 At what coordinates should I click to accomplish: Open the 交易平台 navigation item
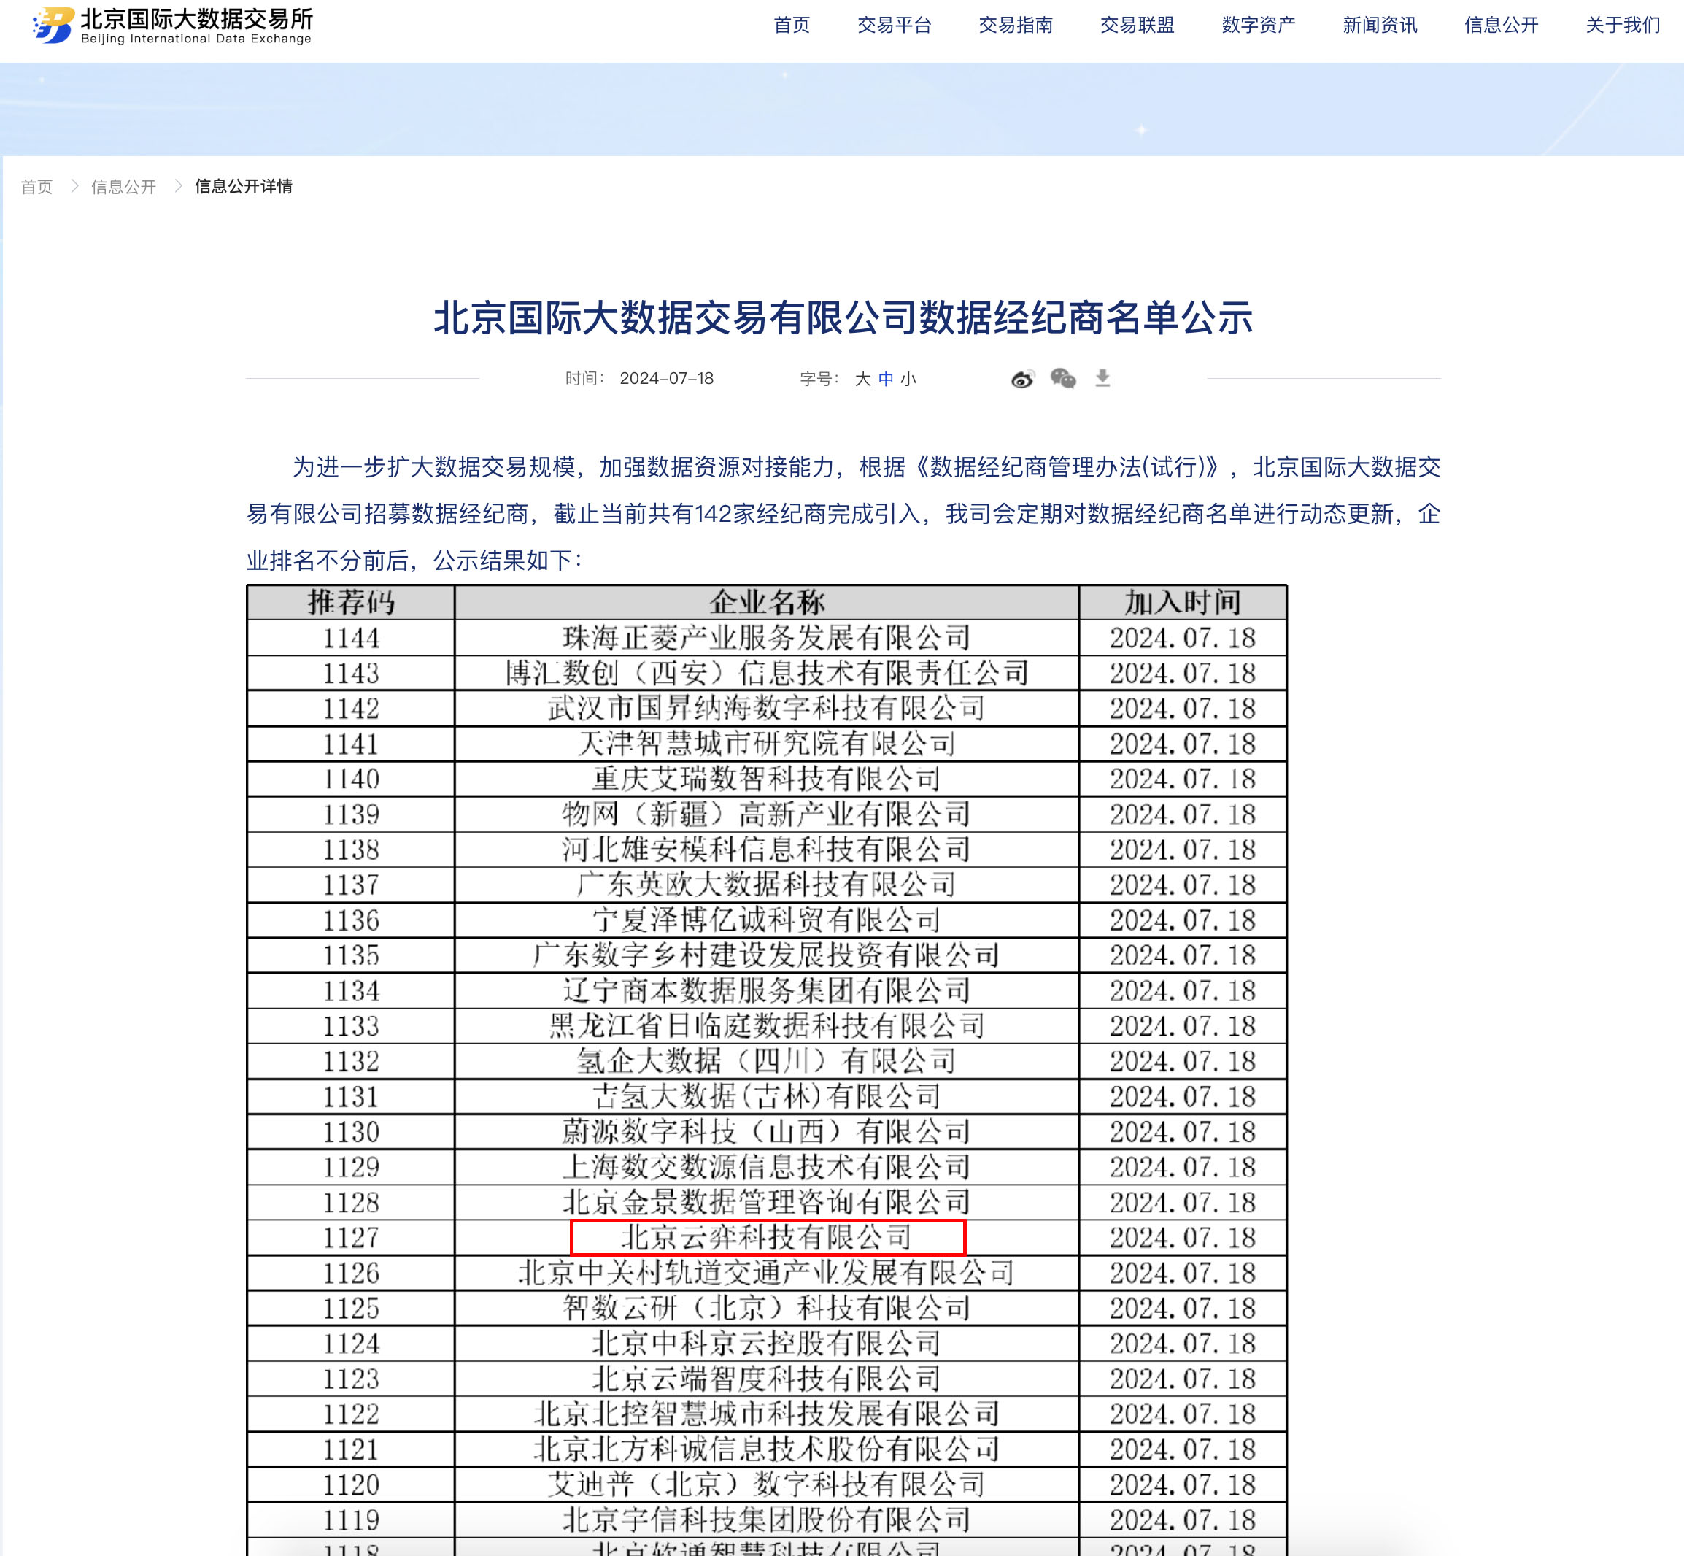[895, 26]
